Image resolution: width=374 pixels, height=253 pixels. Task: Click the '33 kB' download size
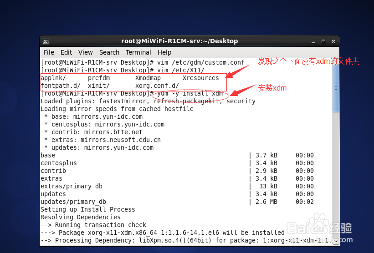coord(268,186)
